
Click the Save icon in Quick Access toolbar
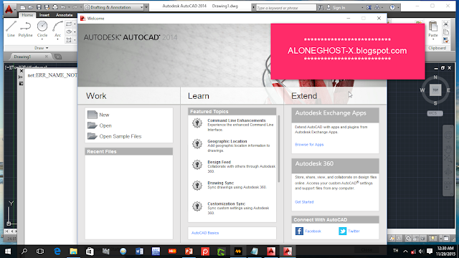[39, 7]
